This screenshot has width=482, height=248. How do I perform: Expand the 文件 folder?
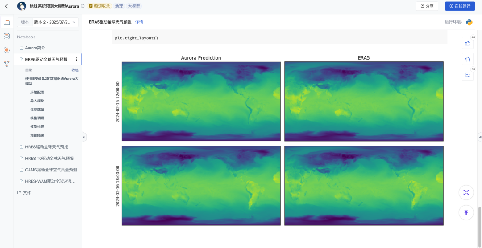(x=24, y=192)
